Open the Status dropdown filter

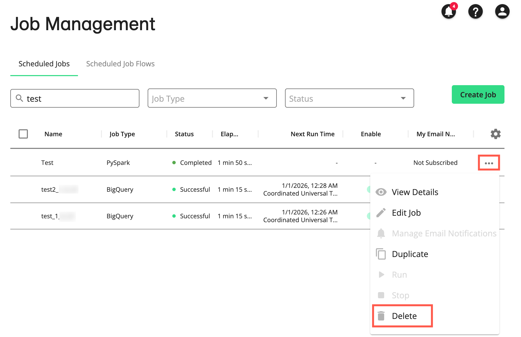349,98
